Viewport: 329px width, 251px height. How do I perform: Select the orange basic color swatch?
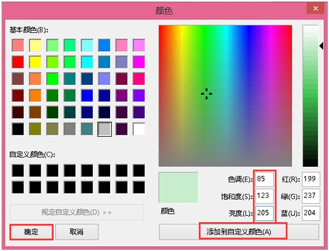[x=35, y=95]
